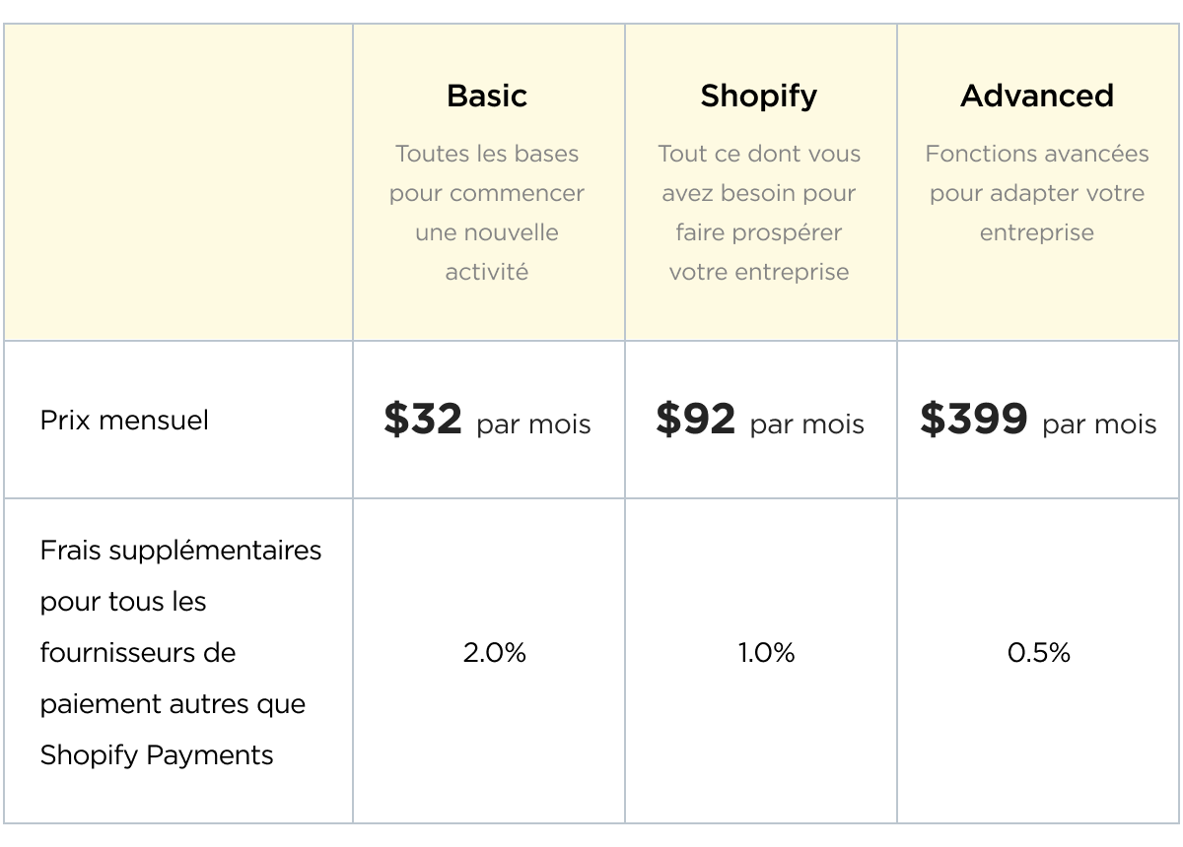Click "pour adapter votre entreprise" text
Viewport: 1183px width, 847px height.
pyautogui.click(x=1037, y=213)
